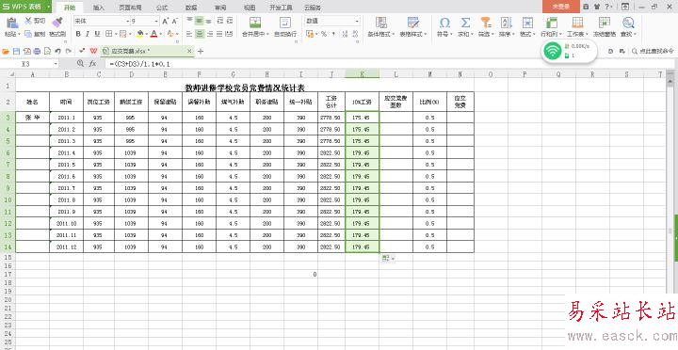Click the Paste icon in ribbon
The height and width of the screenshot is (350, 678).
[11, 23]
